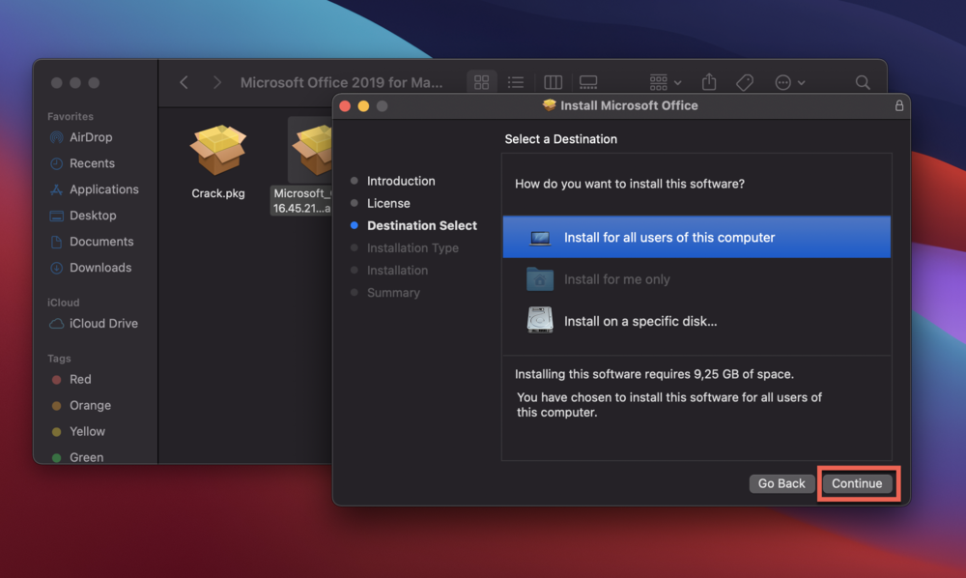
Task: Open Applications in the Finder sidebar
Action: 103,189
